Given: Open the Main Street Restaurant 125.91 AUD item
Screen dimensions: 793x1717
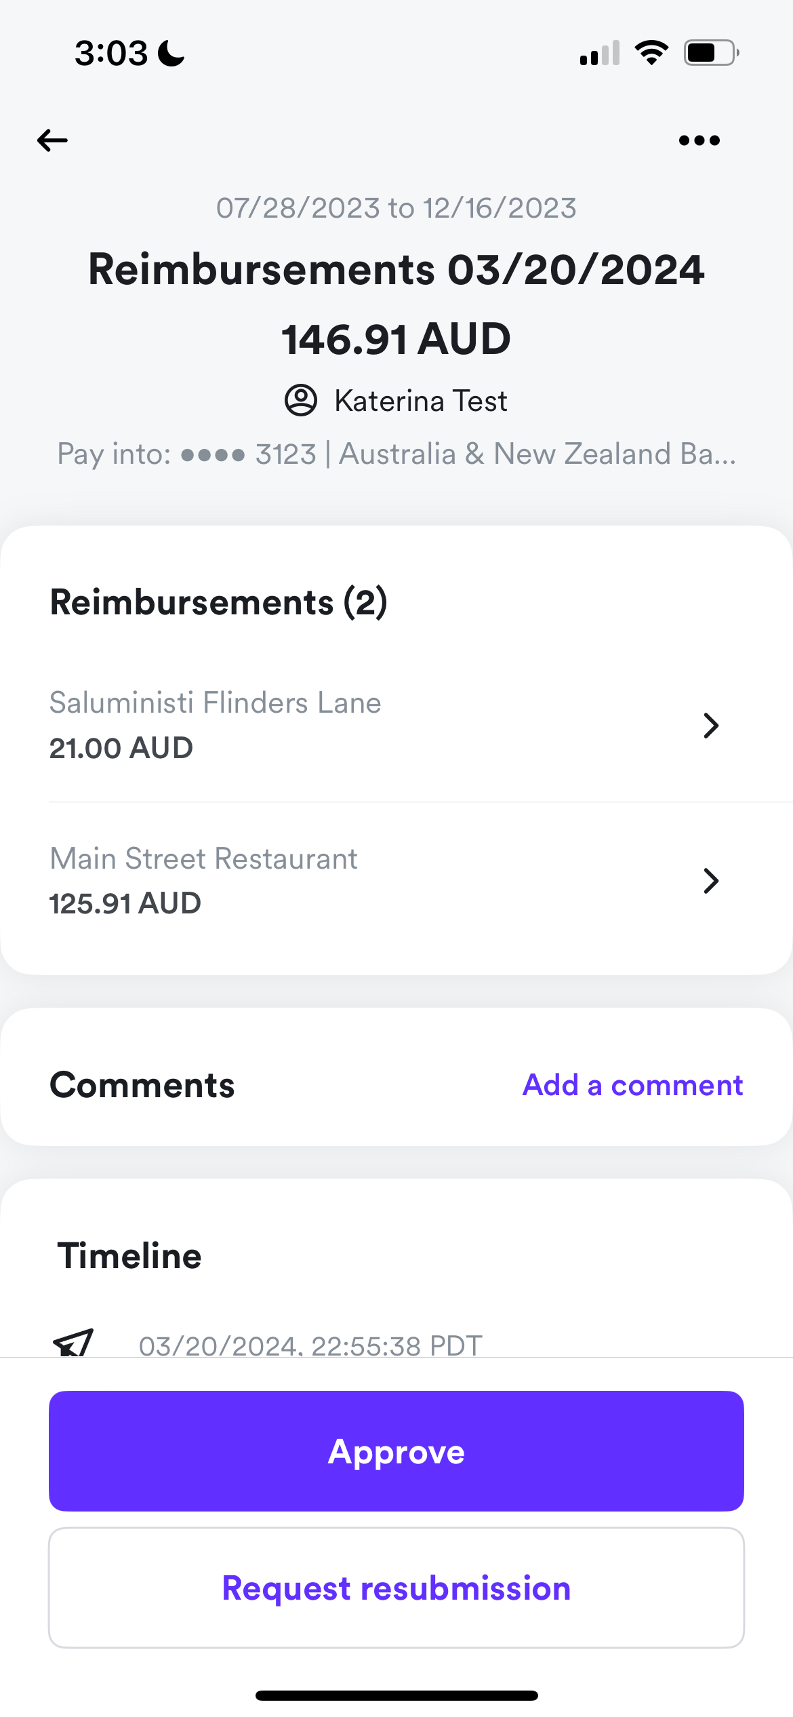Looking at the screenshot, I should [396, 880].
